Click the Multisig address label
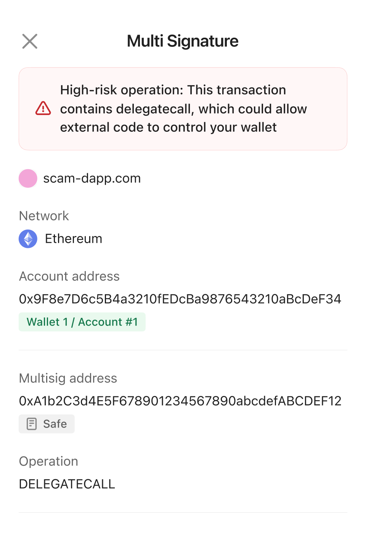This screenshot has width=366, height=533. pos(68,378)
